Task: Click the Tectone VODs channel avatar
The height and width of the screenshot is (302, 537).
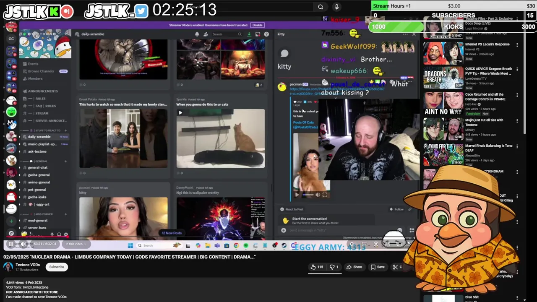Action: click(8, 267)
